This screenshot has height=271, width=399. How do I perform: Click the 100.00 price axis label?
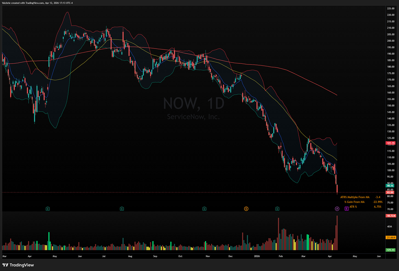391,170
